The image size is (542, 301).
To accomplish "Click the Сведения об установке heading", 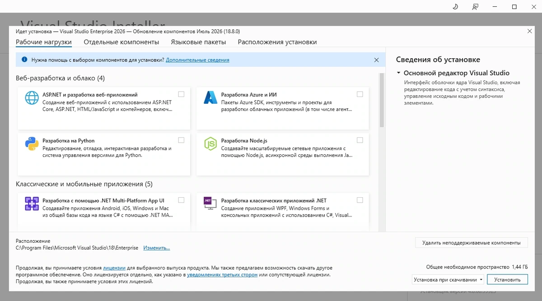I will point(438,60).
